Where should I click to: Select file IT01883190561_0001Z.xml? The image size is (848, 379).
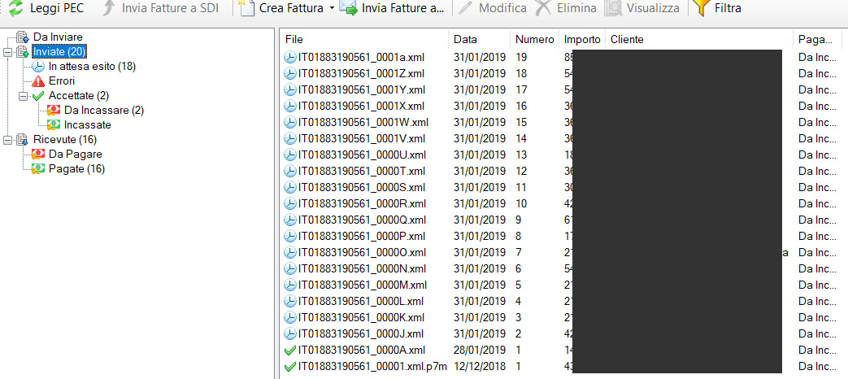[361, 73]
